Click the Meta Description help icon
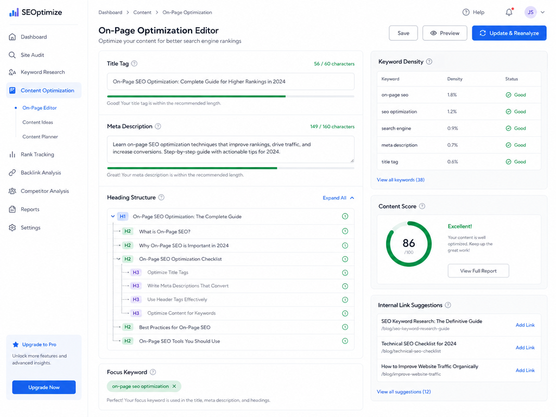This screenshot has height=417, width=556. (158, 126)
